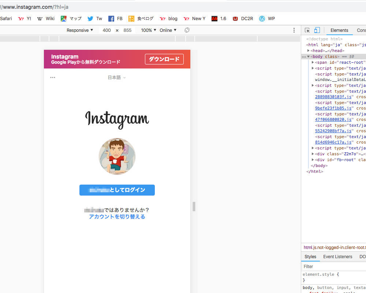Open the Online throttling dropdown

click(168, 30)
